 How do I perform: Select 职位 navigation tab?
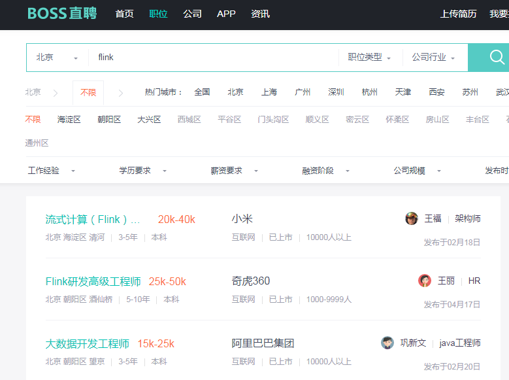(158, 14)
